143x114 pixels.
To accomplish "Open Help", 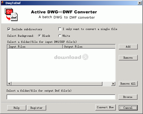I will (x=17, y=108).
